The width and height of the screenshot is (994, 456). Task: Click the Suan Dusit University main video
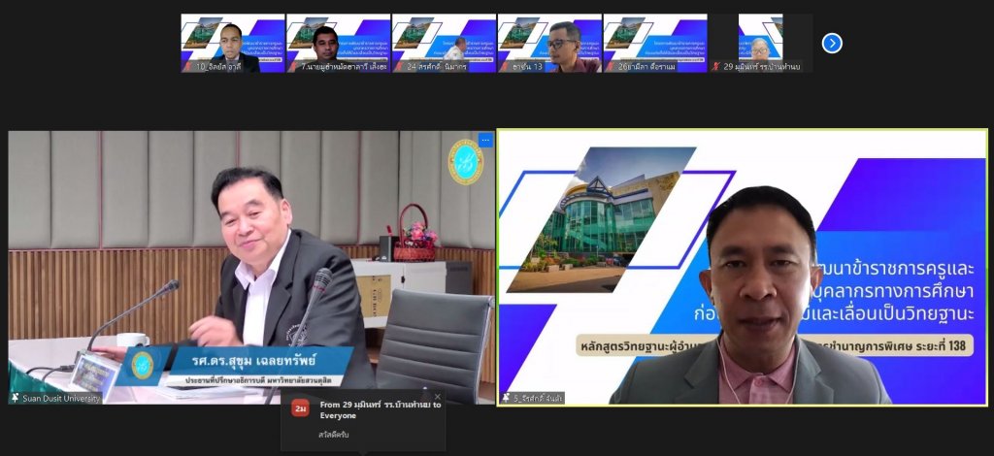pos(250,252)
